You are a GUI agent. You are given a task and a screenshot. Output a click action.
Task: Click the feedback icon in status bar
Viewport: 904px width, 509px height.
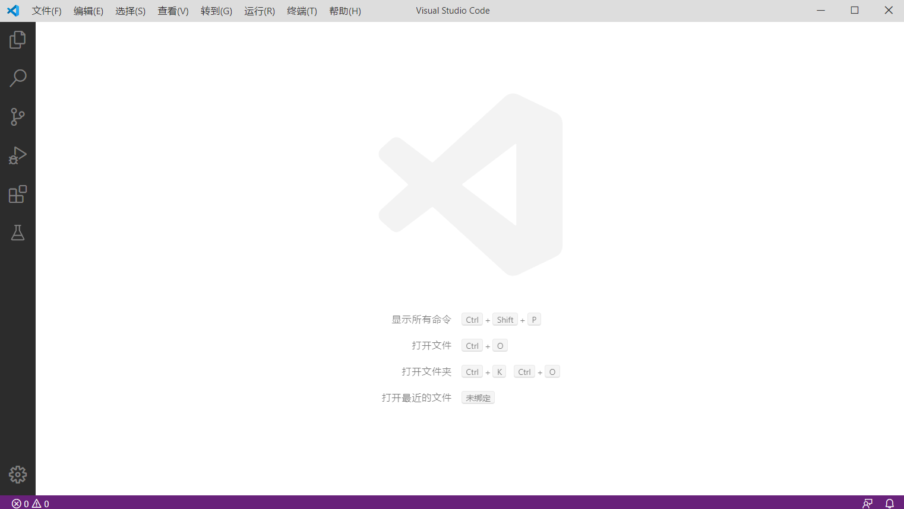tap(867, 503)
